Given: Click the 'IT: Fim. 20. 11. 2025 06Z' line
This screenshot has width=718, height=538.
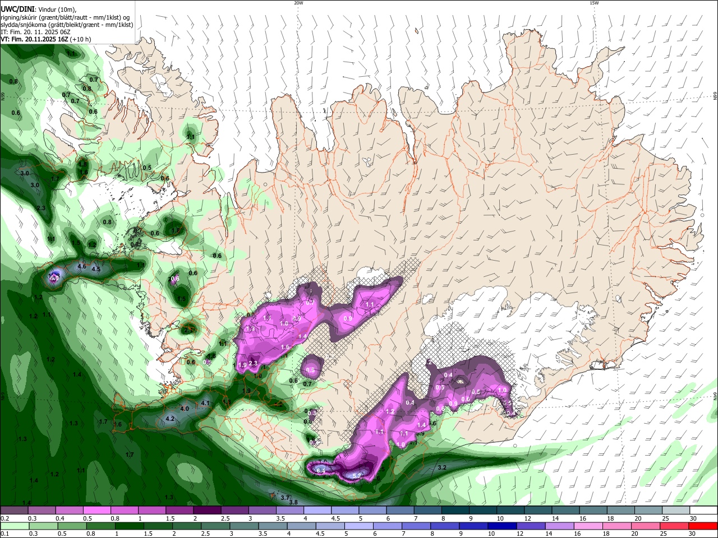Looking at the screenshot, I should coord(36,32).
